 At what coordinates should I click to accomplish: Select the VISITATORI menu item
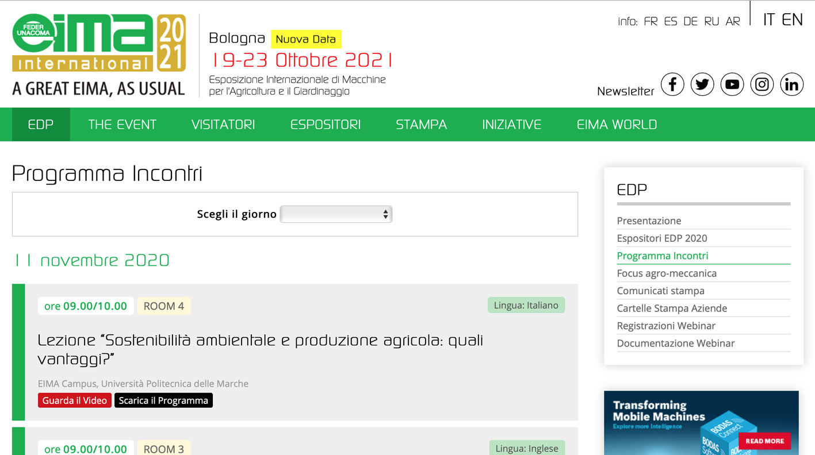click(x=223, y=125)
